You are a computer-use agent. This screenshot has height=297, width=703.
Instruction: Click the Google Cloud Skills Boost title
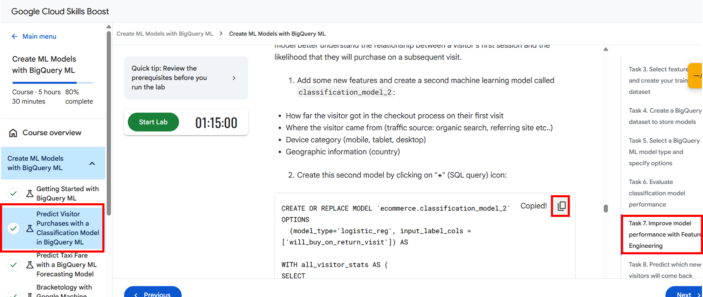pos(60,12)
